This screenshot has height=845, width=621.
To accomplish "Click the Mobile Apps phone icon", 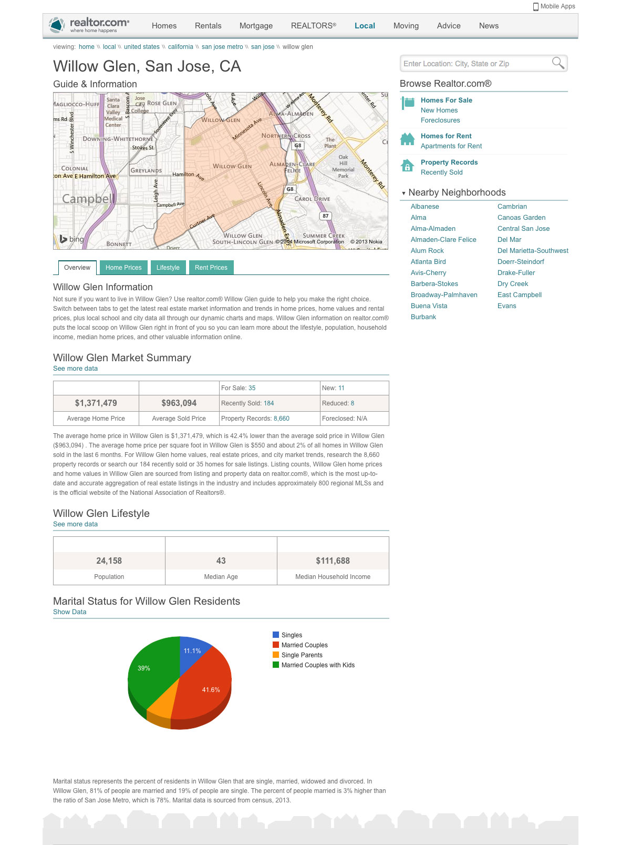I will pos(536,7).
